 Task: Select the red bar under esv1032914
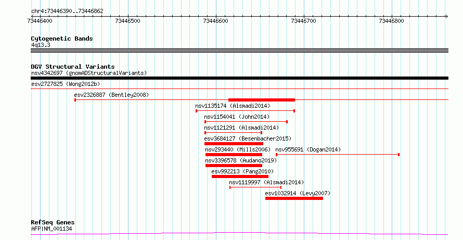click(x=294, y=198)
